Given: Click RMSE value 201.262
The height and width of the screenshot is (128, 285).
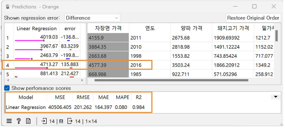Looking at the screenshot, I should coord(83,107).
